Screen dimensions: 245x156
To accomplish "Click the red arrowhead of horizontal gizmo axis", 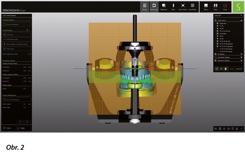I will pos(155,69).
